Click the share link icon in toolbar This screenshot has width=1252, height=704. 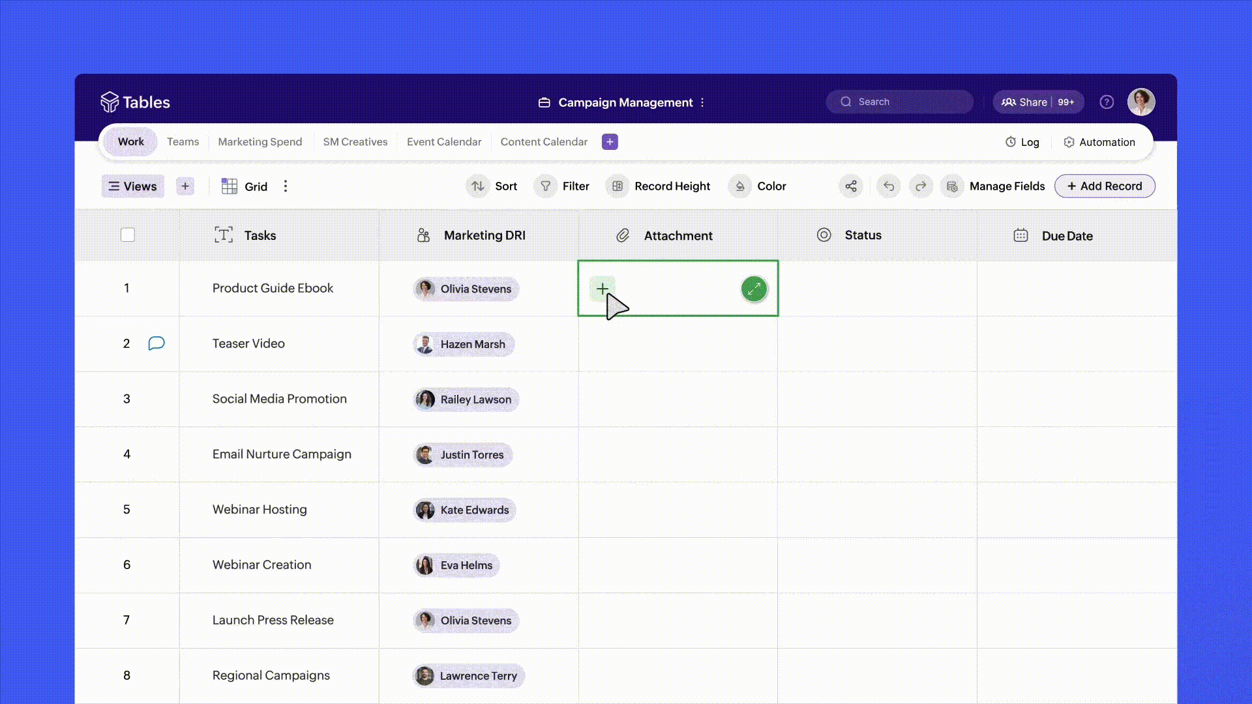851,186
